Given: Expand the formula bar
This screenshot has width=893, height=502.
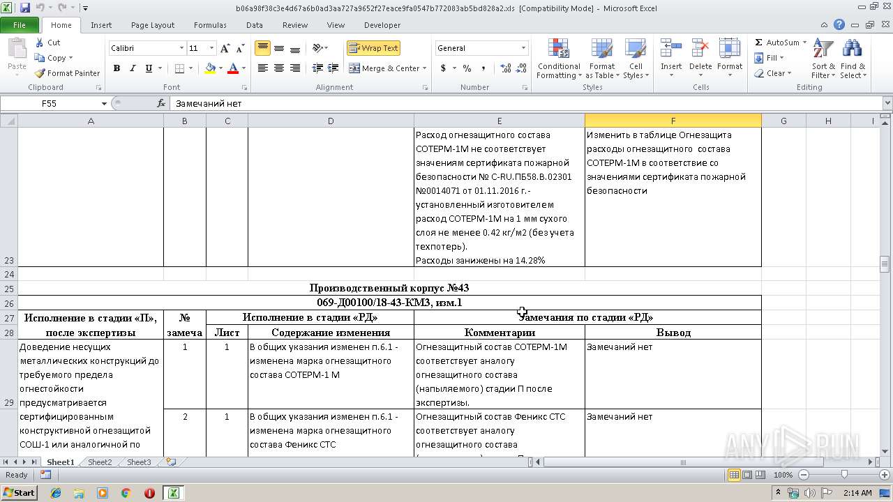Looking at the screenshot, I should point(887,103).
